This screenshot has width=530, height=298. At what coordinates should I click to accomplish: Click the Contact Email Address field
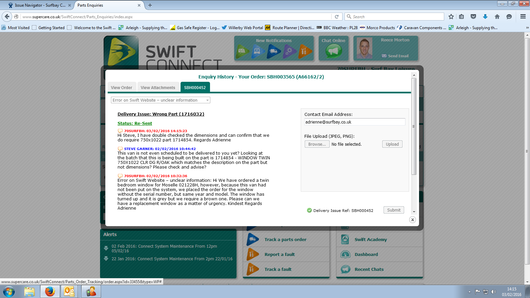click(355, 122)
